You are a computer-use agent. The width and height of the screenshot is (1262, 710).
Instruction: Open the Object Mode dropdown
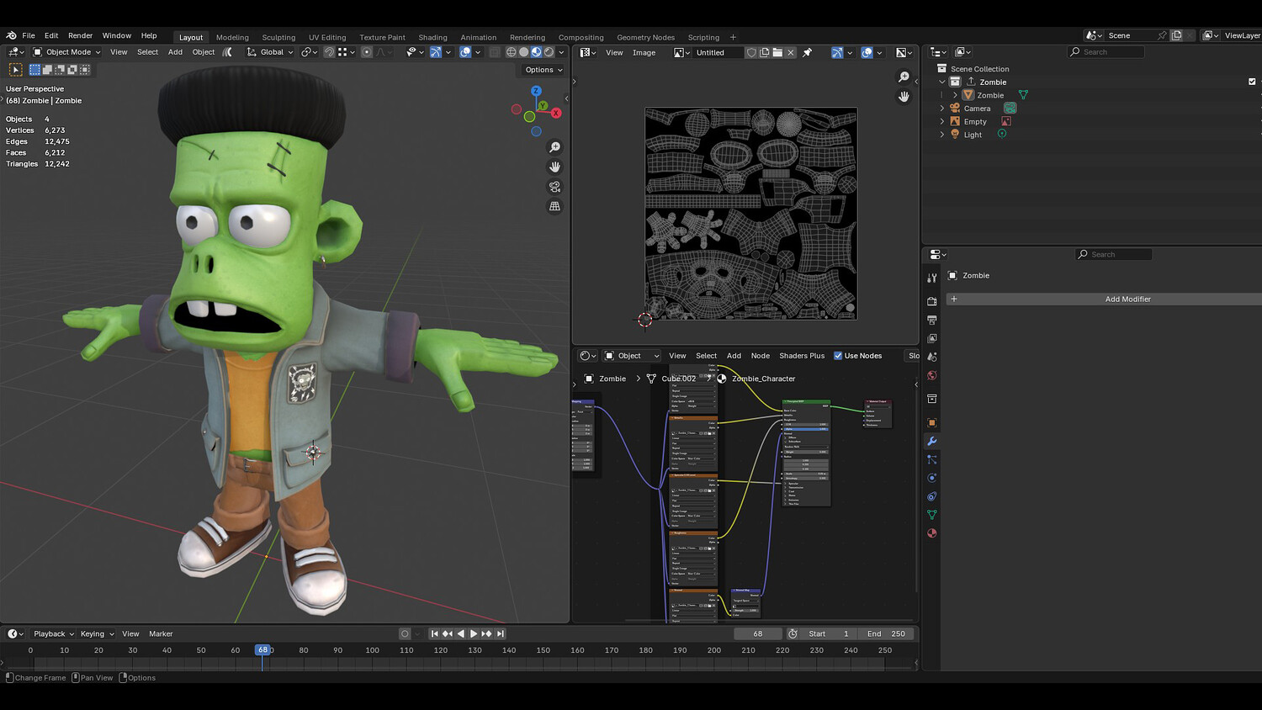pyautogui.click(x=66, y=52)
